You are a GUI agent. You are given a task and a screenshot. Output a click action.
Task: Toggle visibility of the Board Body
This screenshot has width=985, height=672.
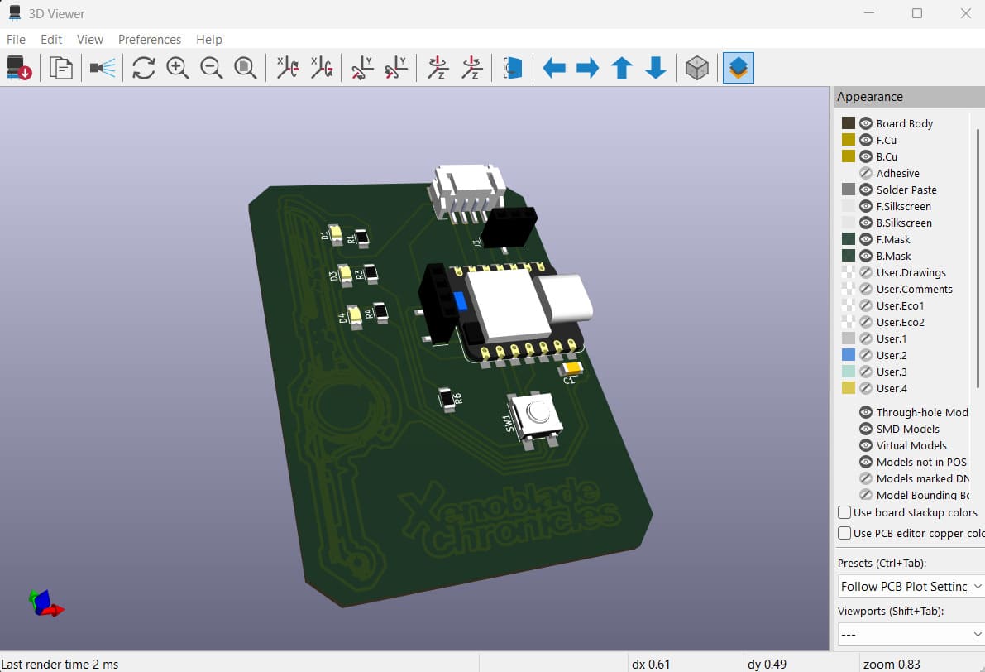(865, 123)
